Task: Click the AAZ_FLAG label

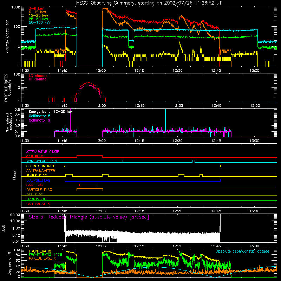Action: coord(34,194)
